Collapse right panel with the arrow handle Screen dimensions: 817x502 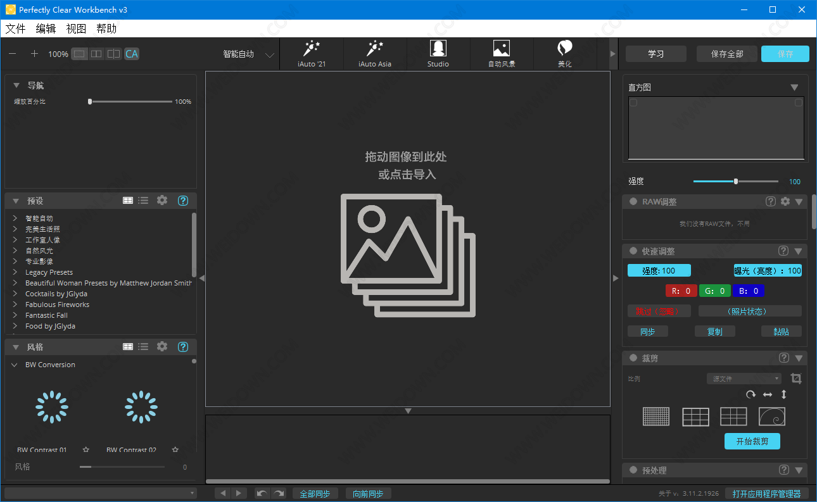[x=614, y=278]
